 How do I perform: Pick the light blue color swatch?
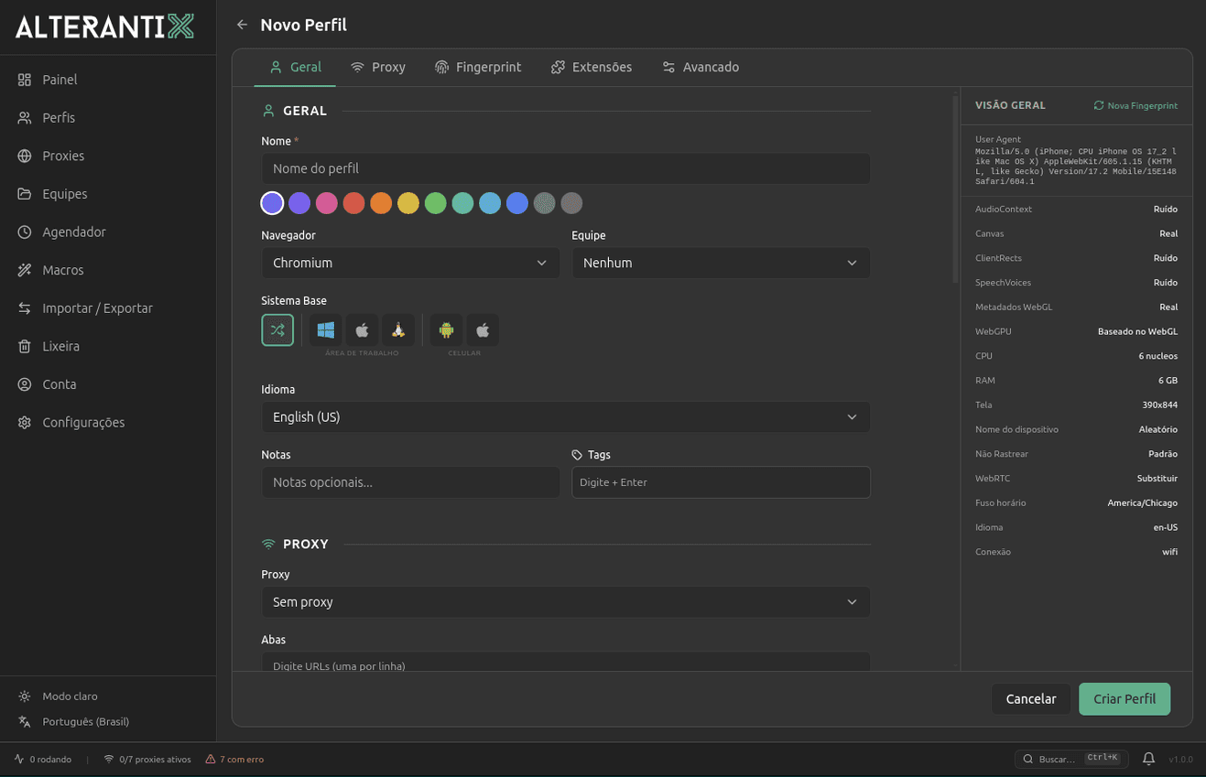[x=490, y=203]
